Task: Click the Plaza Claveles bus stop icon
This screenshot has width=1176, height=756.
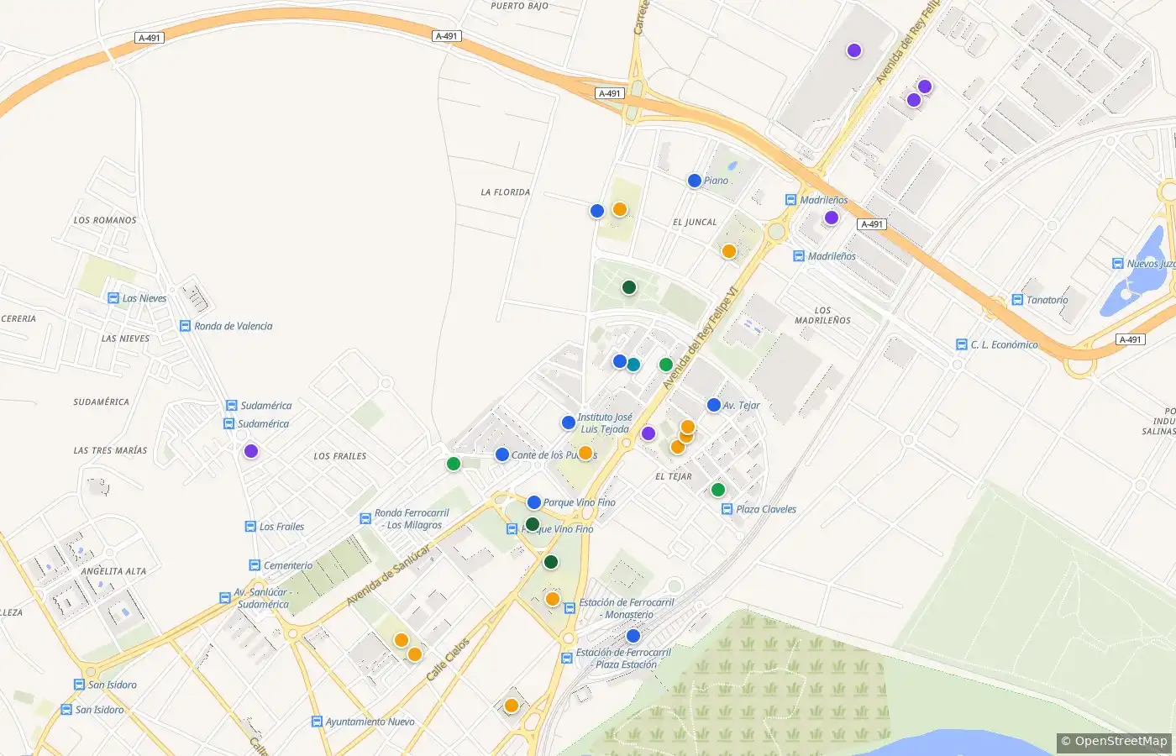Action: [x=727, y=509]
